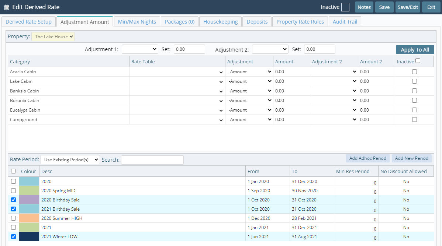Screen dimensions: 442x246
Task: Expand the Adjustment 2 dropdown
Action: coord(270,49)
